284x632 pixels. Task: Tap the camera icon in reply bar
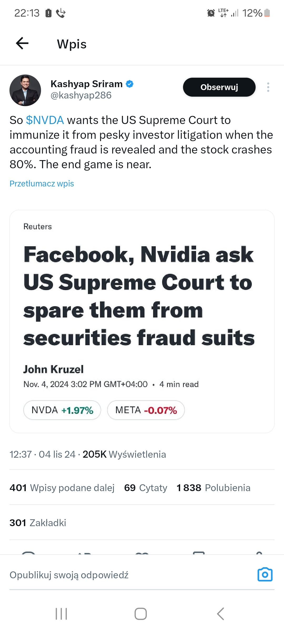click(265, 575)
